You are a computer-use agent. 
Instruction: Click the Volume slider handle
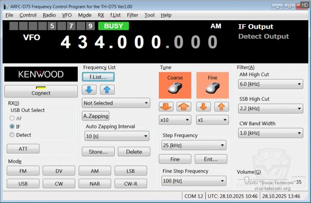(x=246, y=180)
